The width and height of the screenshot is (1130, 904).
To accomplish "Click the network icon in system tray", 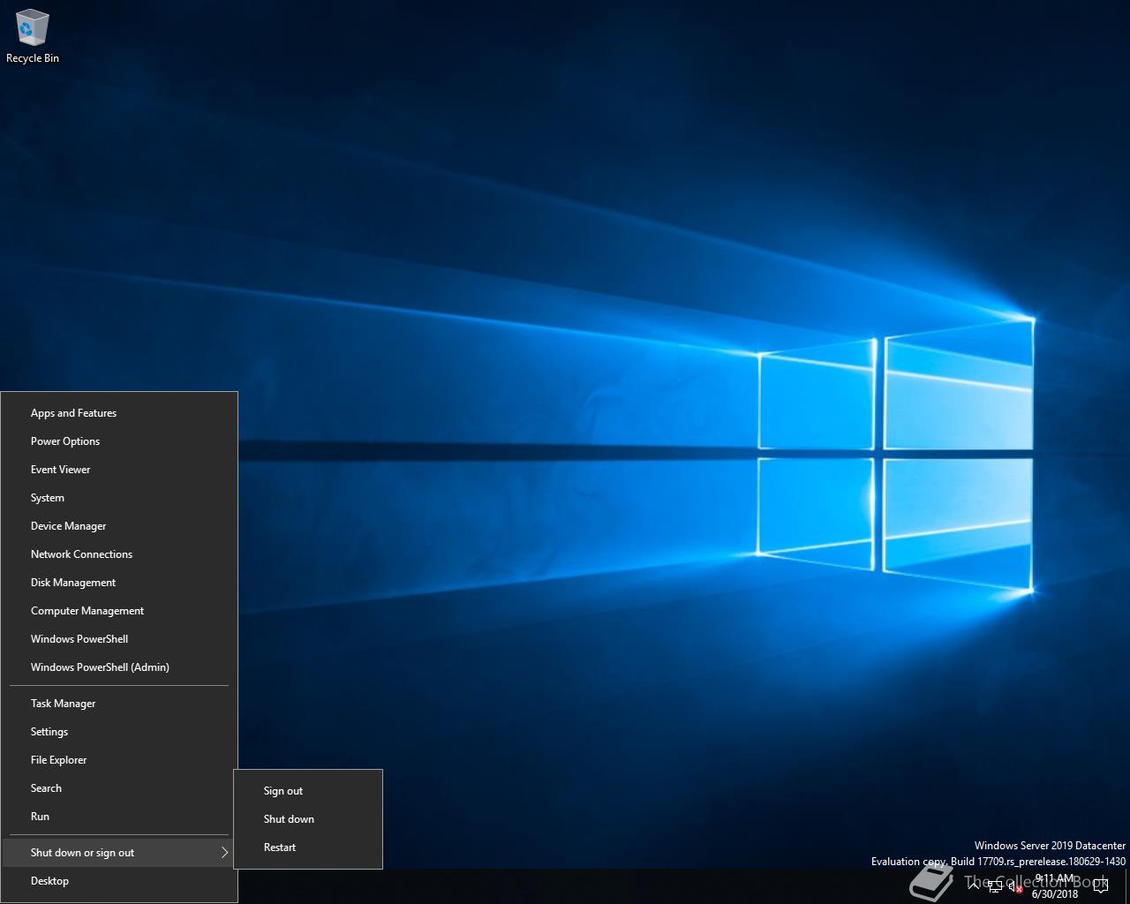I will coord(995,886).
